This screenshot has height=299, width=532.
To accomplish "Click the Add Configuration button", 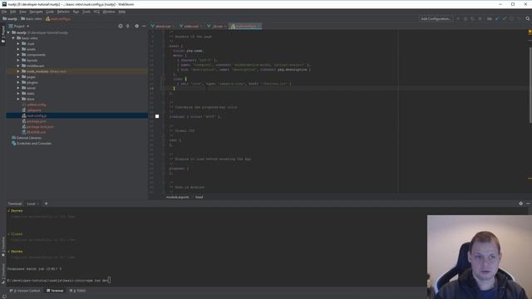I will coord(436,18).
